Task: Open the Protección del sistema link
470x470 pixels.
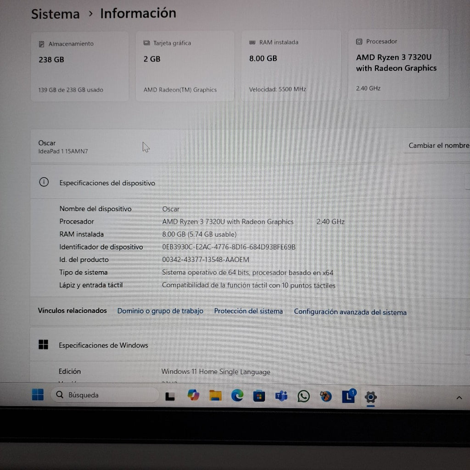Action: [248, 311]
